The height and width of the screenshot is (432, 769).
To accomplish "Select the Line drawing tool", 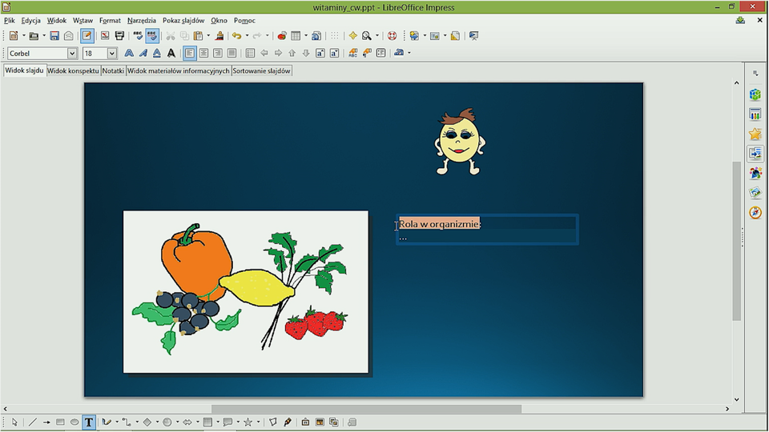I will (x=33, y=422).
